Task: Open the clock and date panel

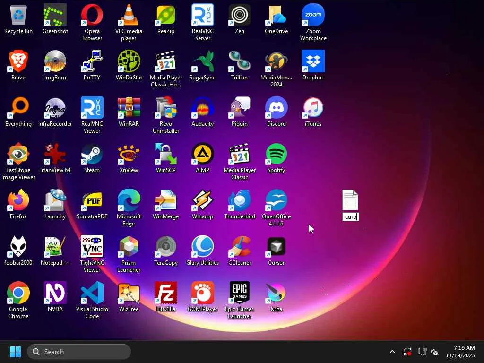Action: coord(460,352)
